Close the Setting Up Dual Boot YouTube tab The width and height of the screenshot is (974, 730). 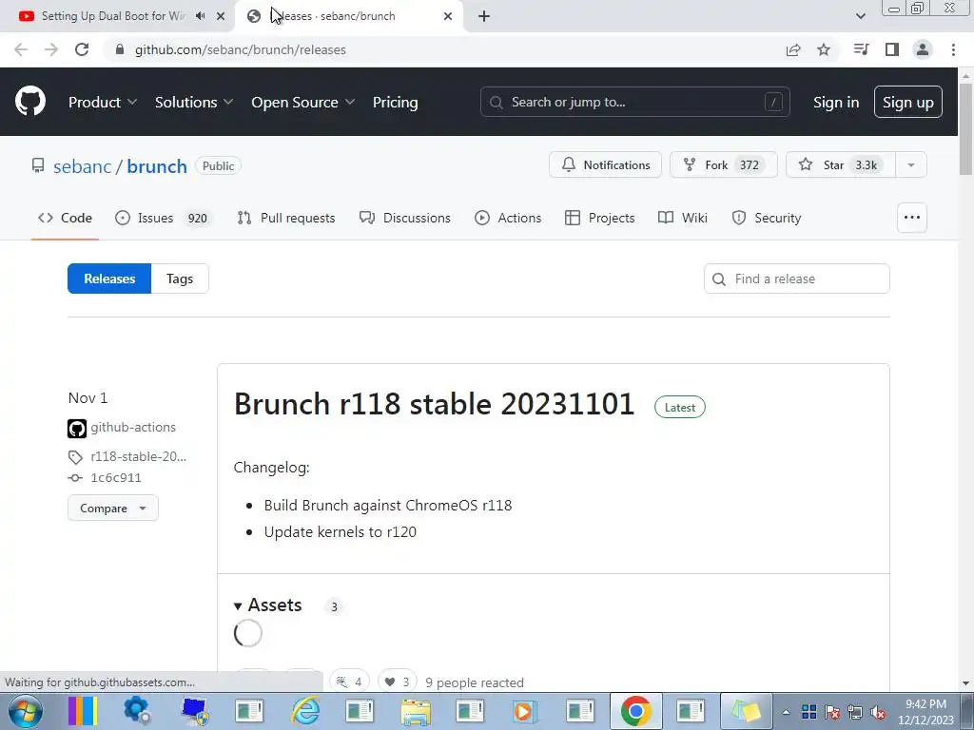coord(221,16)
